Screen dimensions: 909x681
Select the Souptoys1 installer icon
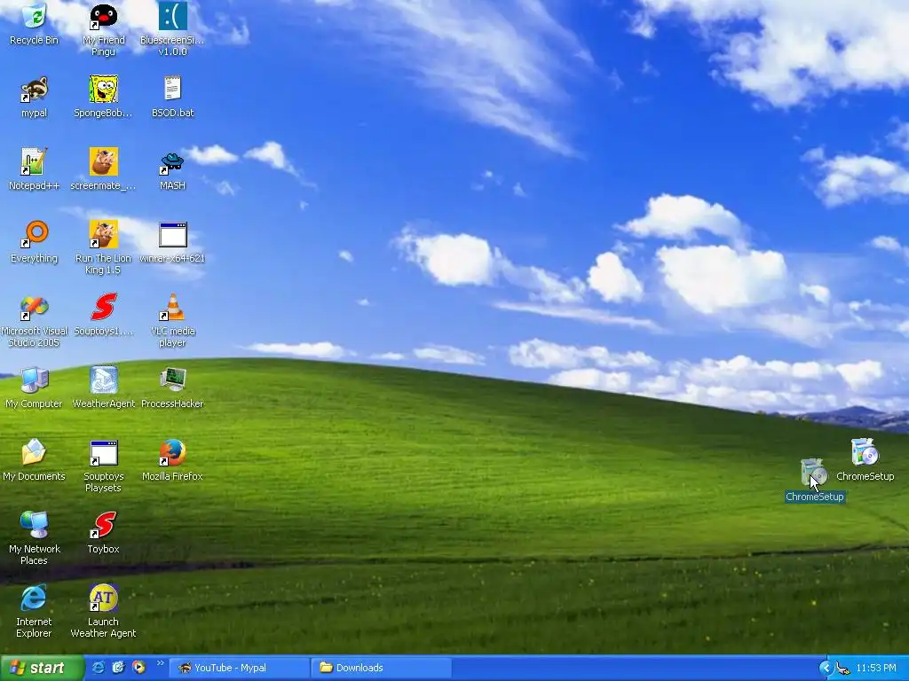pyautogui.click(x=103, y=315)
